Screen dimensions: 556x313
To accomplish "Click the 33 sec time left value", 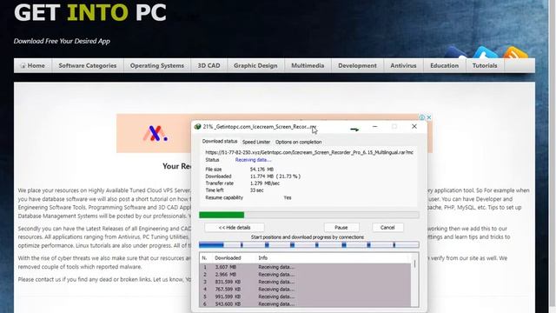I will tap(257, 190).
